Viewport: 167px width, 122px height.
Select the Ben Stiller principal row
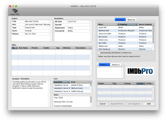point(125,43)
